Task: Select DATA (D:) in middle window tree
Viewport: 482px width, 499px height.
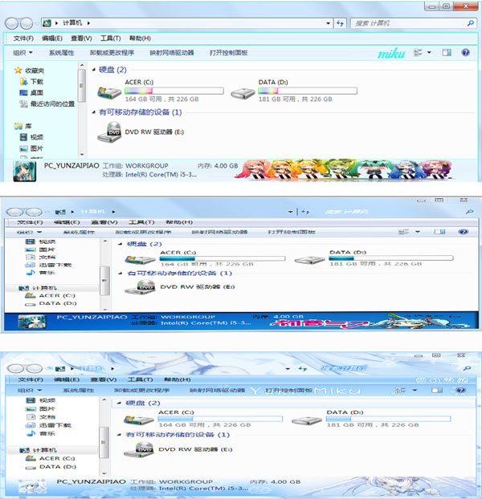Action: click(x=51, y=303)
